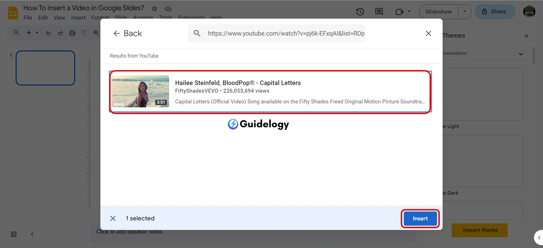The width and height of the screenshot is (543, 248).
Task: Click the search magnifier icon in the dialog
Action: point(197,33)
